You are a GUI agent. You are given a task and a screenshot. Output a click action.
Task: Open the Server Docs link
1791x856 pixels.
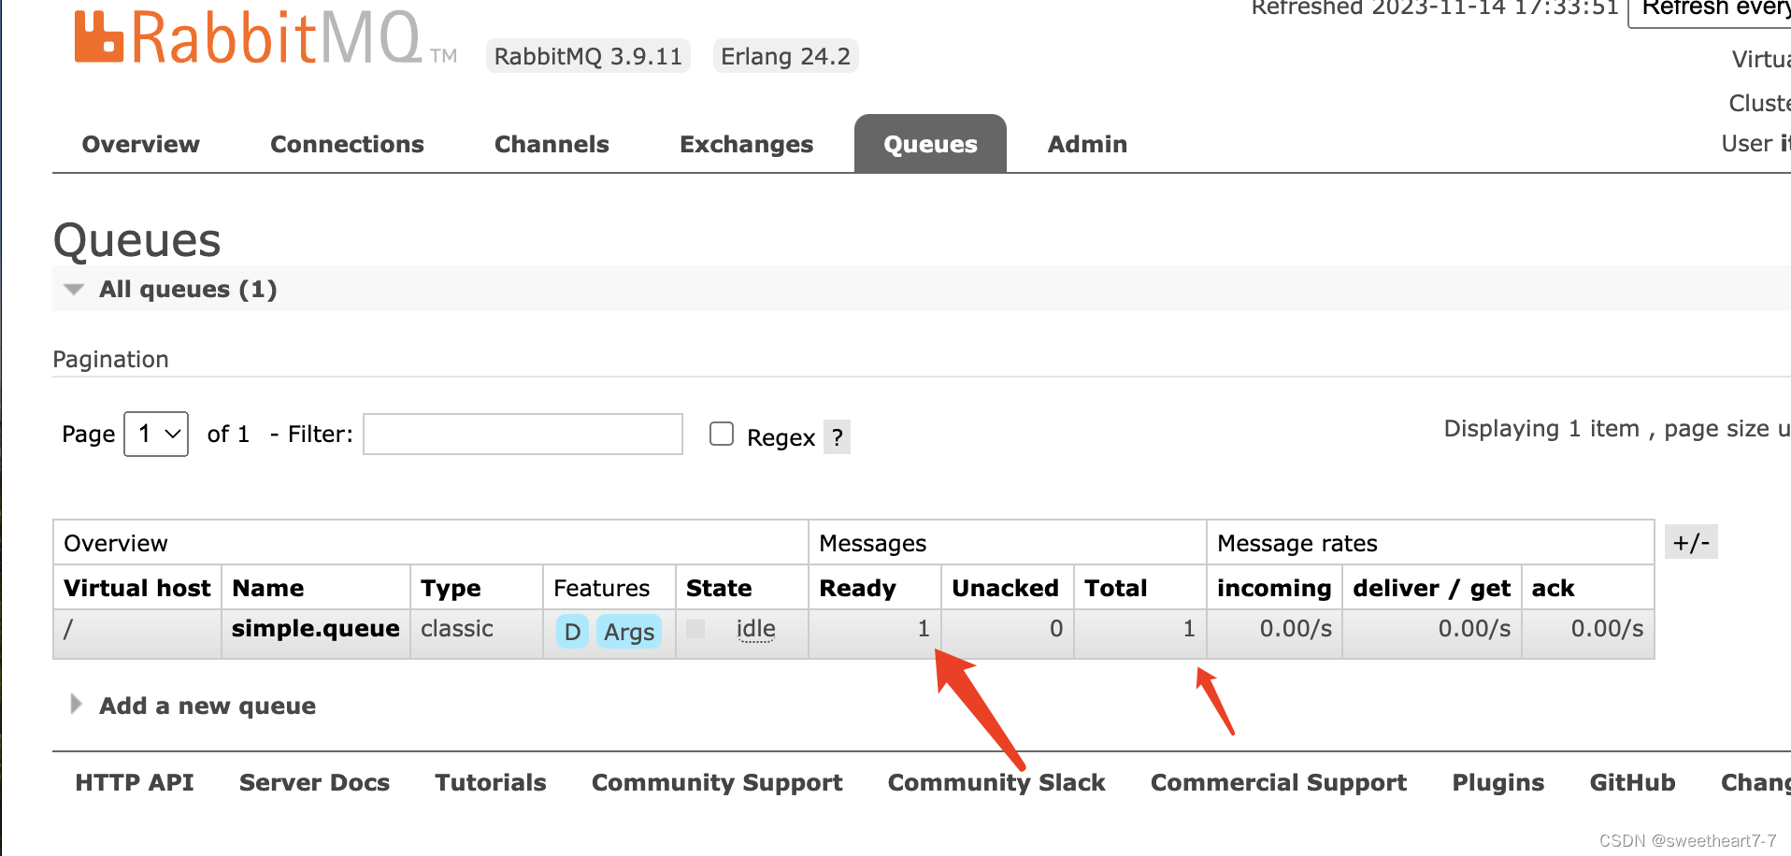(314, 782)
